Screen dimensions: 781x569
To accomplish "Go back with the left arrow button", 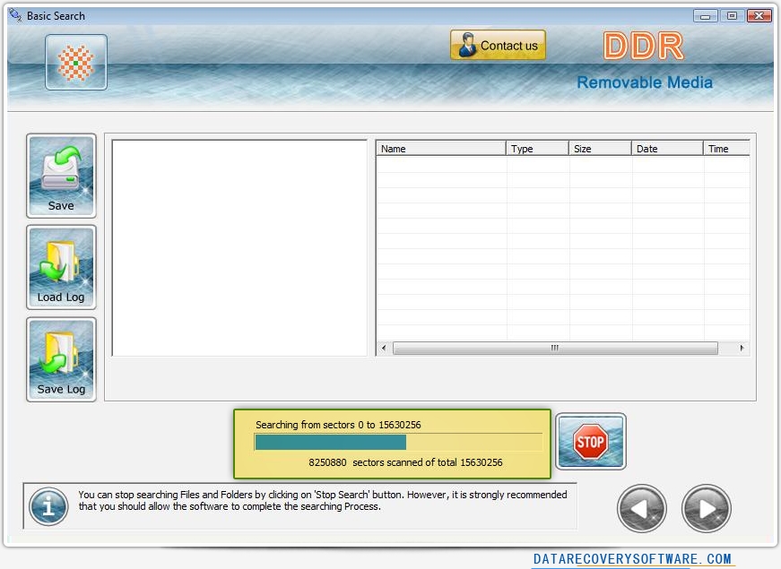I will tap(641, 508).
